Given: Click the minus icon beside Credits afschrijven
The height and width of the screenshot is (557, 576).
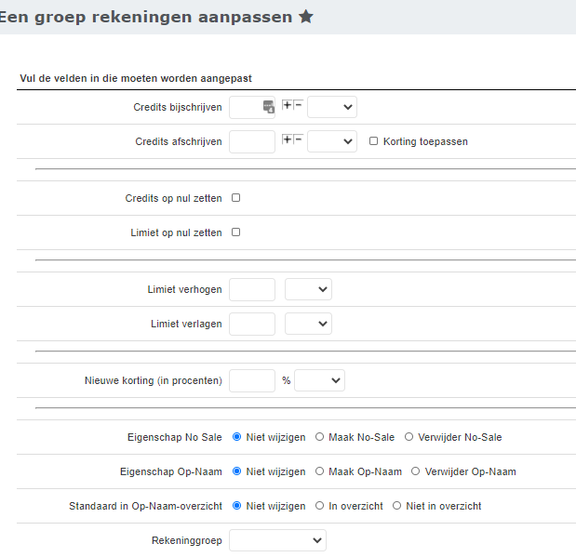Looking at the screenshot, I should [299, 139].
